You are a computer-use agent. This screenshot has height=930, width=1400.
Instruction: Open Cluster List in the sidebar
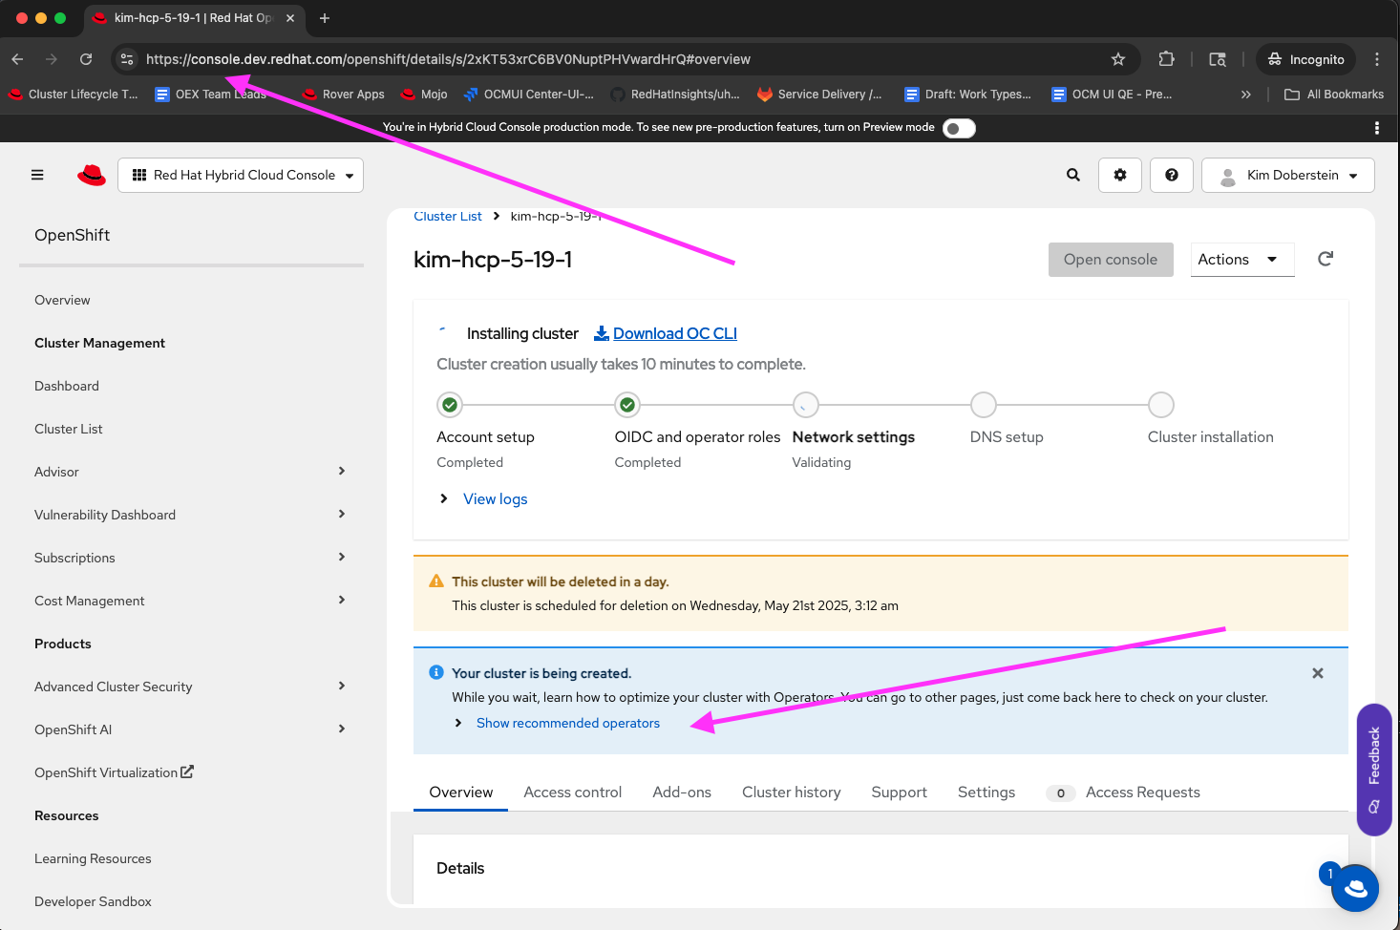point(69,429)
